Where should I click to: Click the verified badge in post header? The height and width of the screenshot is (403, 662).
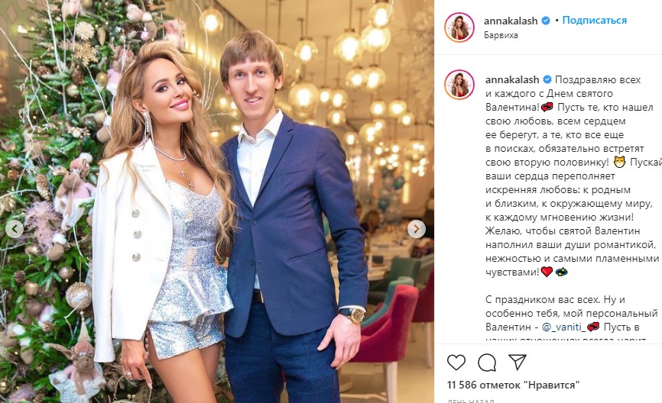[546, 21]
